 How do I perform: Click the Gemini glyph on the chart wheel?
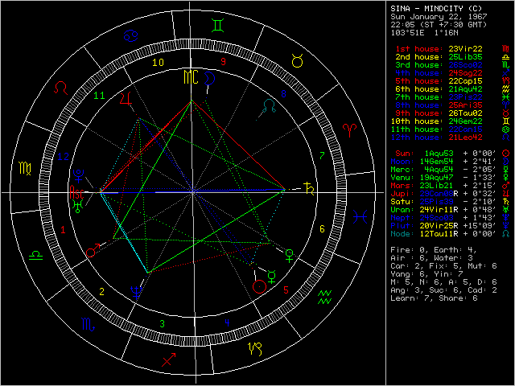click(x=216, y=25)
